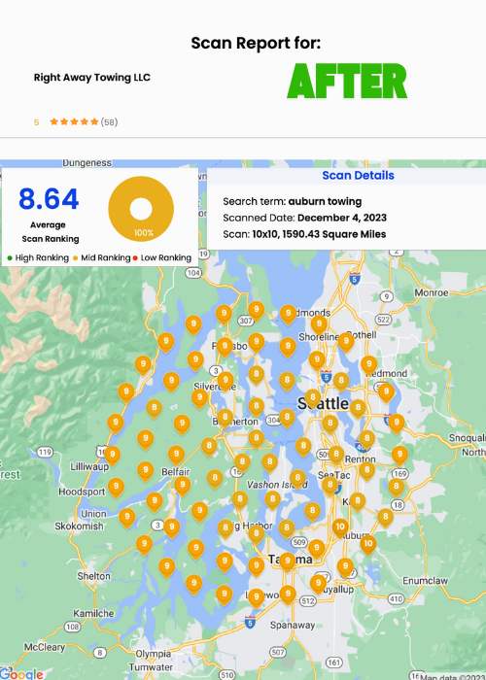Click the Spanaway map label
486x680 pixels.
(293, 625)
